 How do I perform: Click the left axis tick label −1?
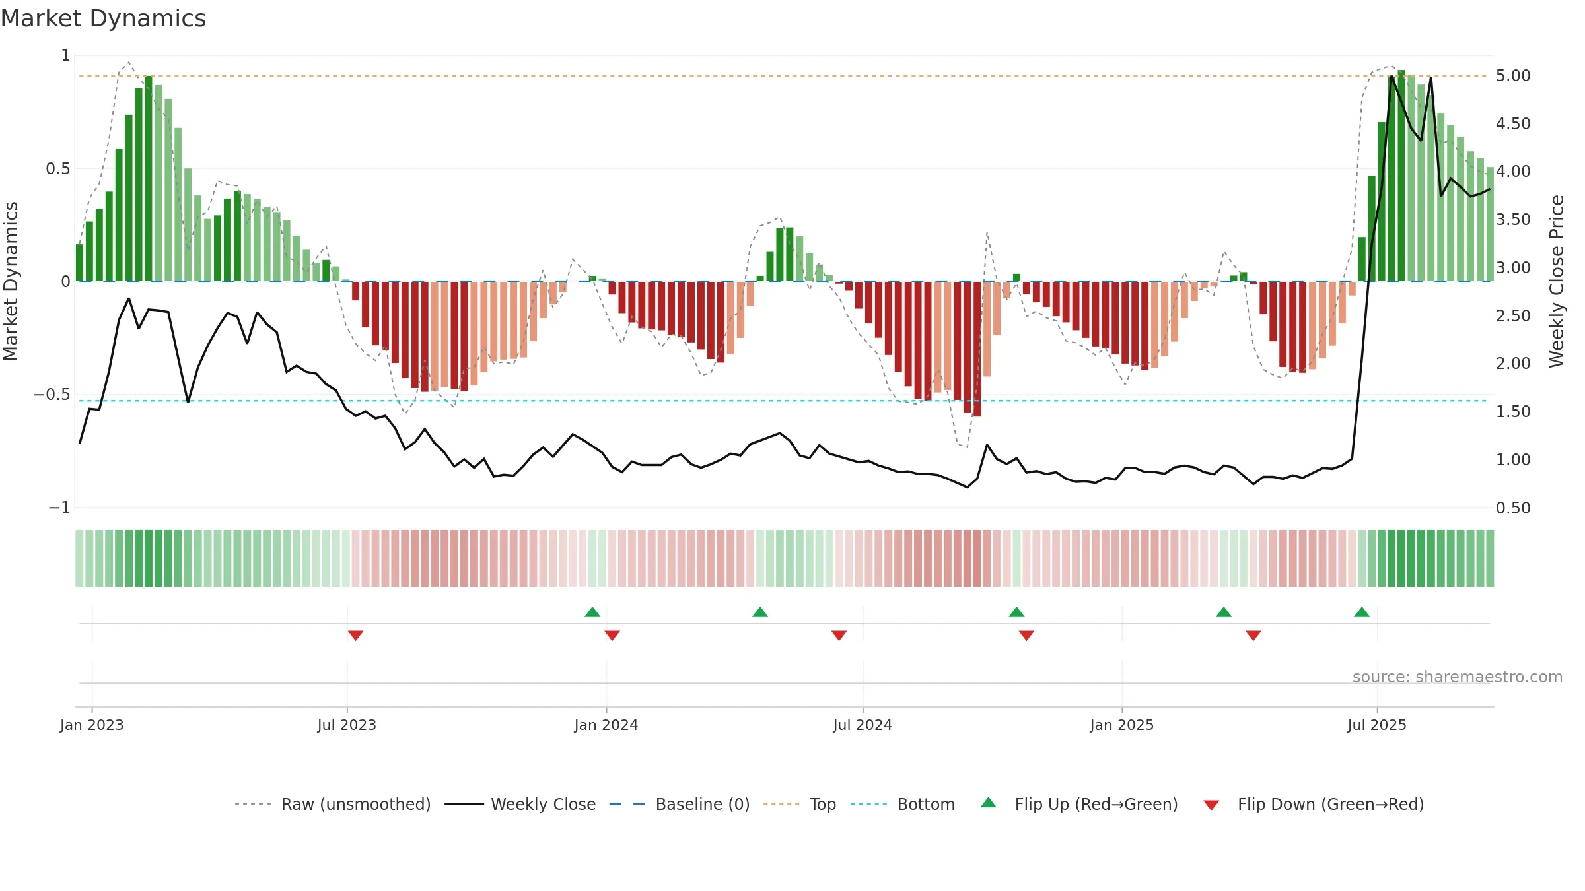[x=59, y=508]
